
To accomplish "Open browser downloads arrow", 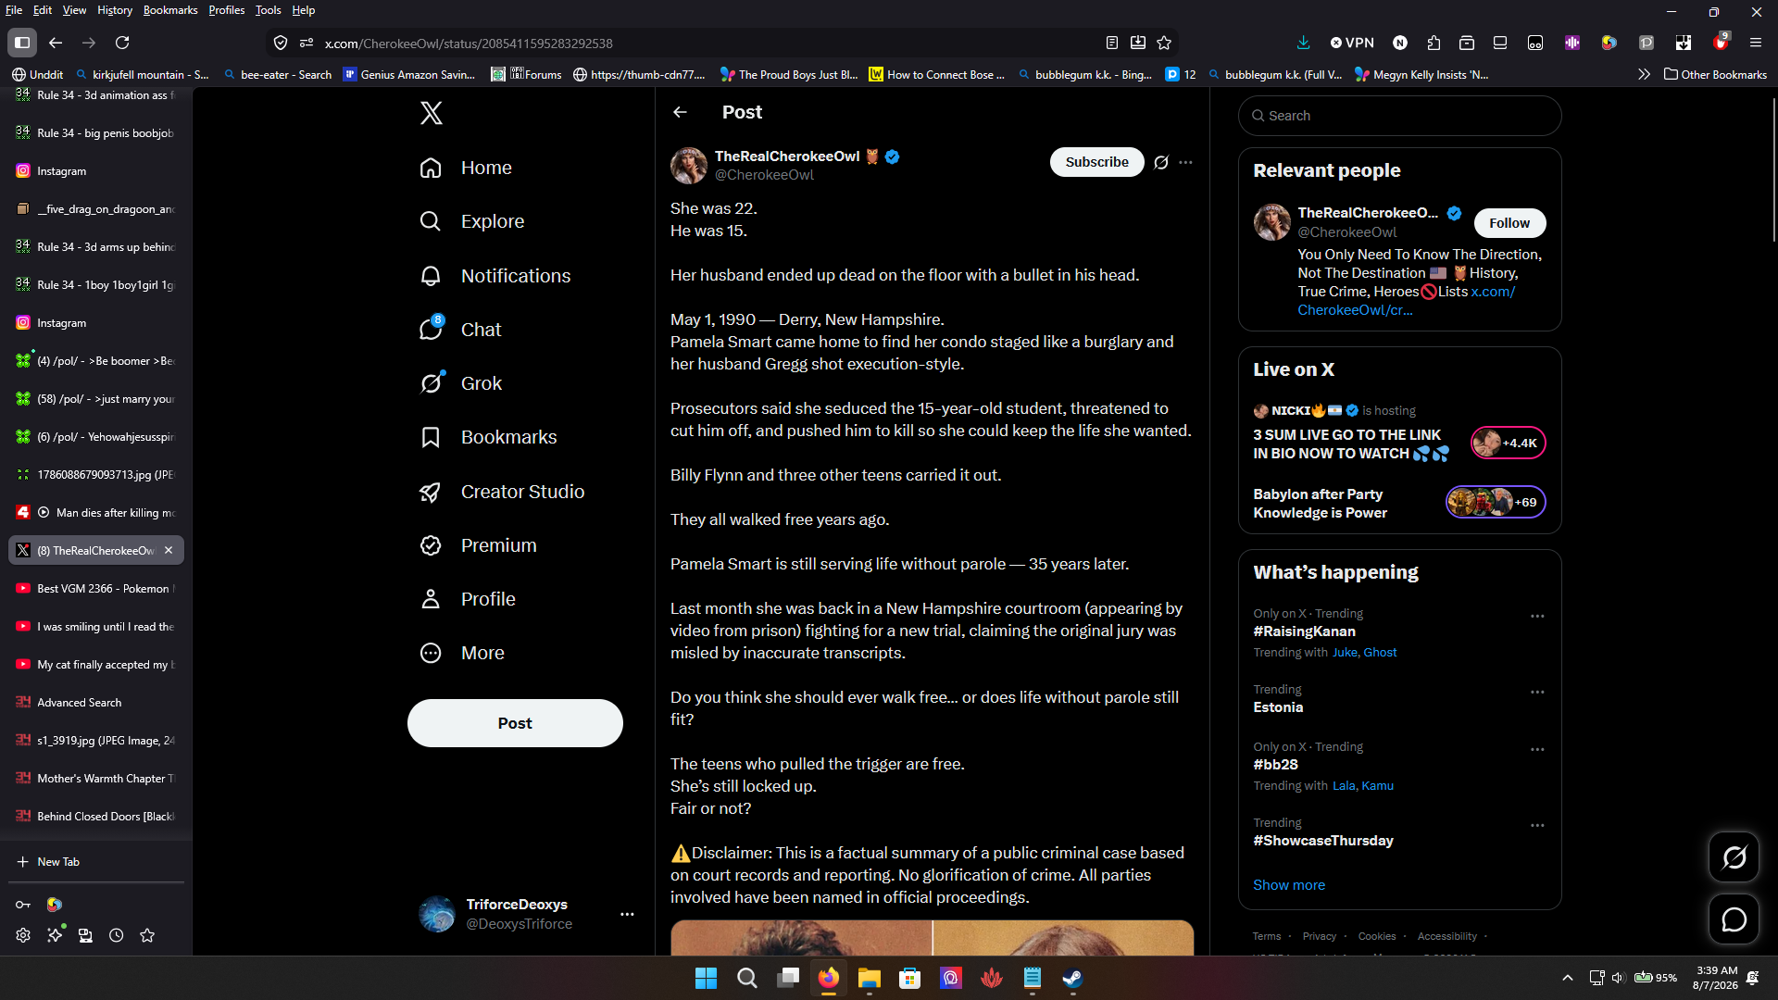I will click(x=1303, y=43).
